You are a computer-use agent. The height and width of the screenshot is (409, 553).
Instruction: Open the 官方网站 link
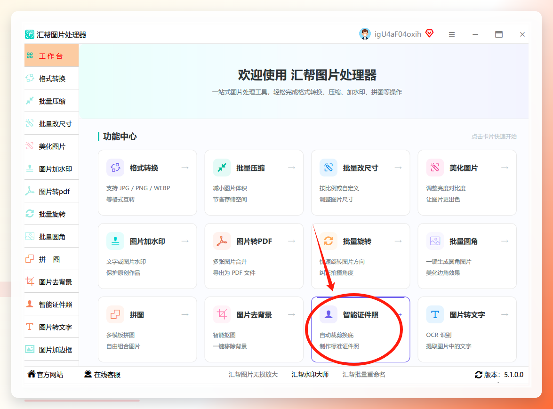(x=46, y=375)
